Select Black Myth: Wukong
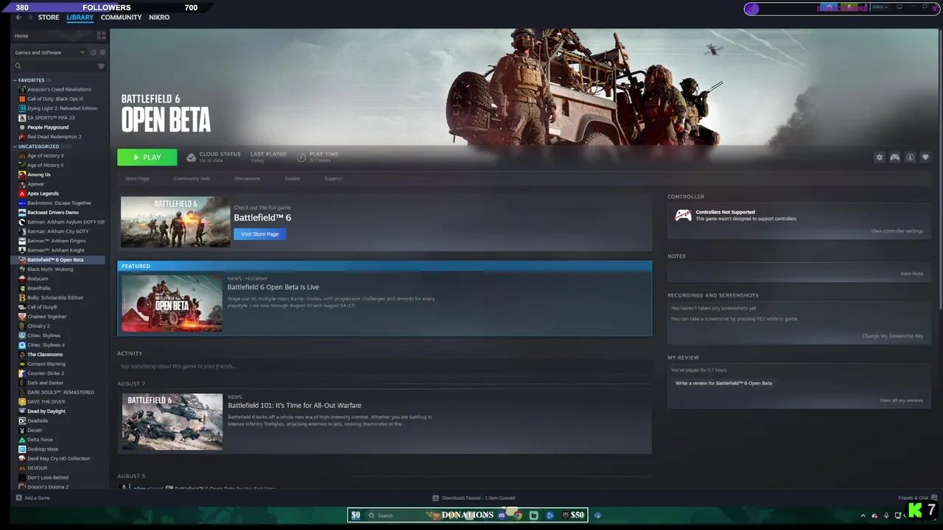 (50, 269)
